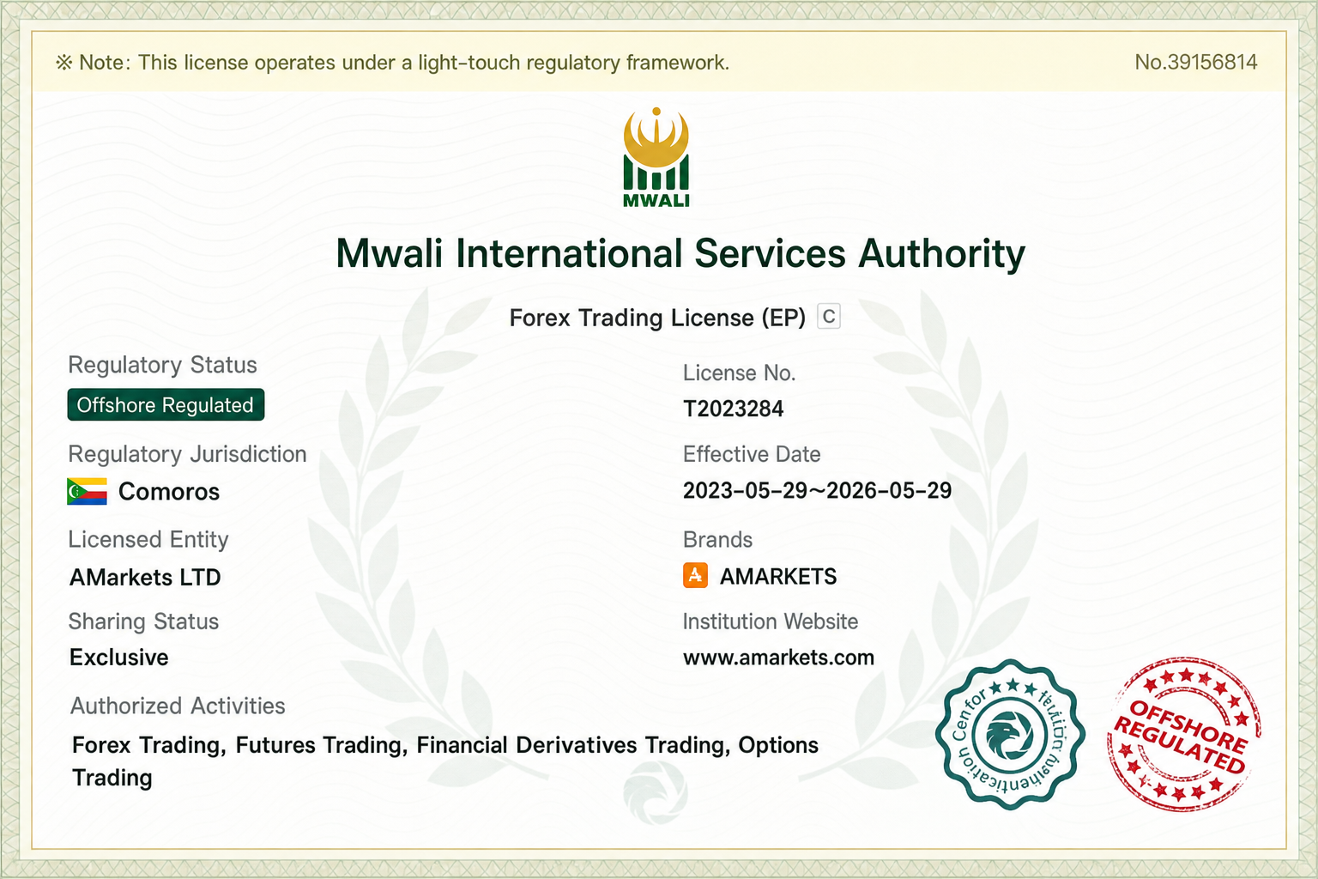The width and height of the screenshot is (1318, 879).
Task: Click the Mwali International Services Authority title
Action: [680, 254]
